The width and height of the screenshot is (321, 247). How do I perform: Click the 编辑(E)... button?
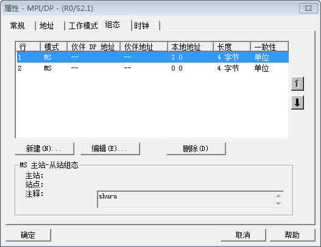[110, 148]
